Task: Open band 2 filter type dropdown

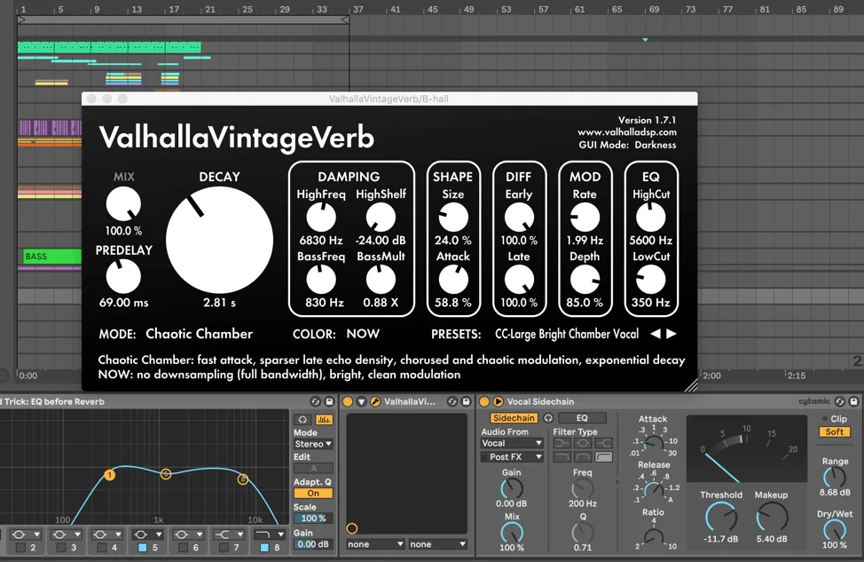Action: tap(26, 534)
